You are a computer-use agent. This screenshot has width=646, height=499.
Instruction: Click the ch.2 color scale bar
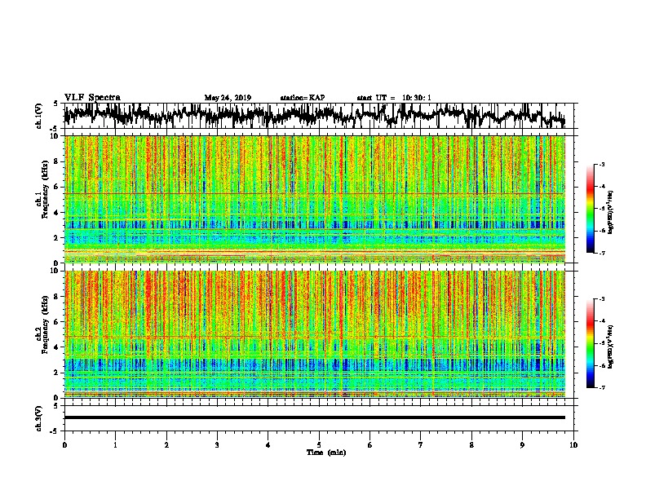coord(590,343)
